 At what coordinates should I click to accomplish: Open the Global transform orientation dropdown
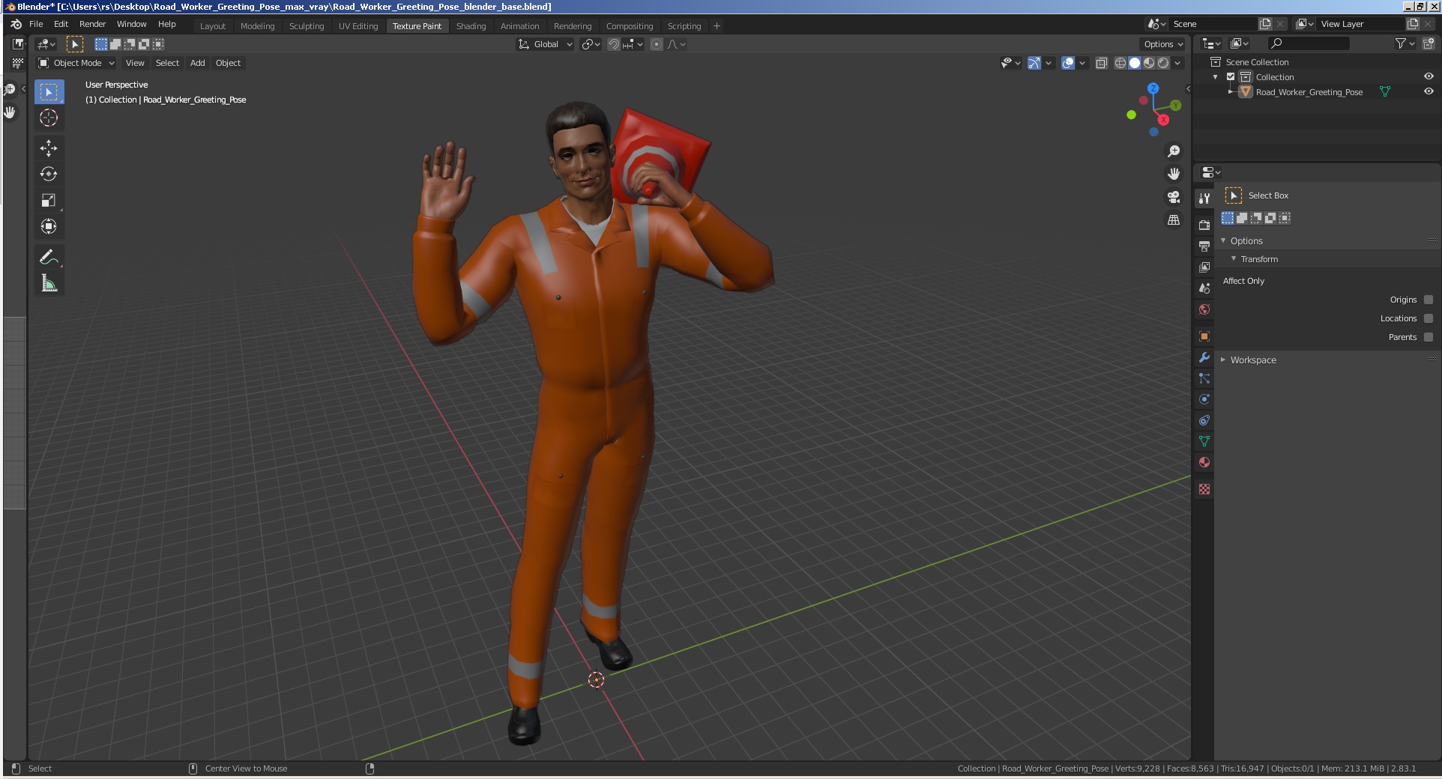point(546,44)
